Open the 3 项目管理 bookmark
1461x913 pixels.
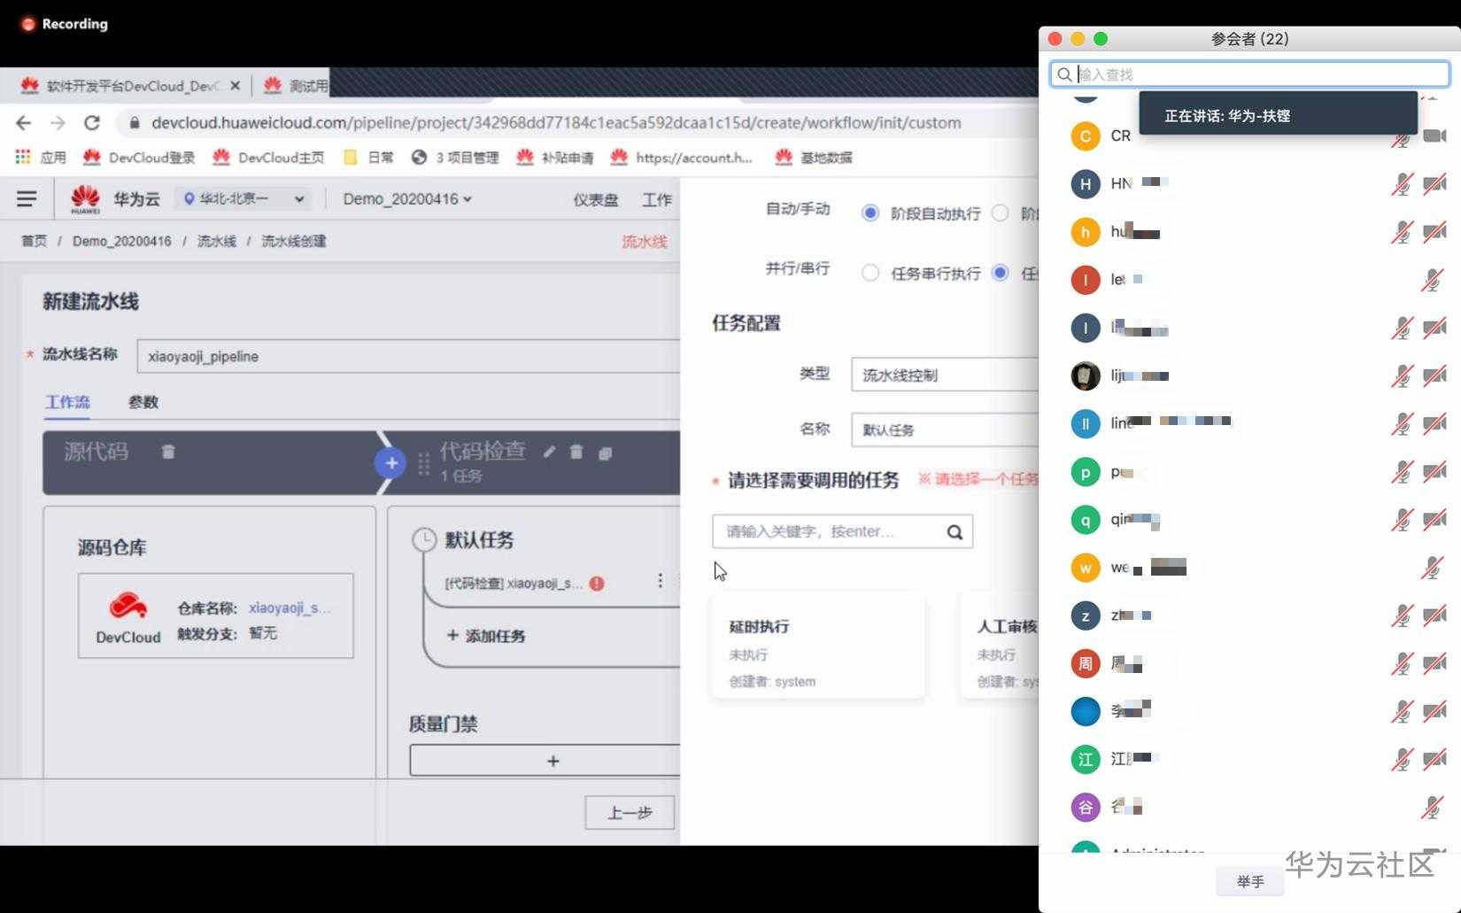point(455,158)
